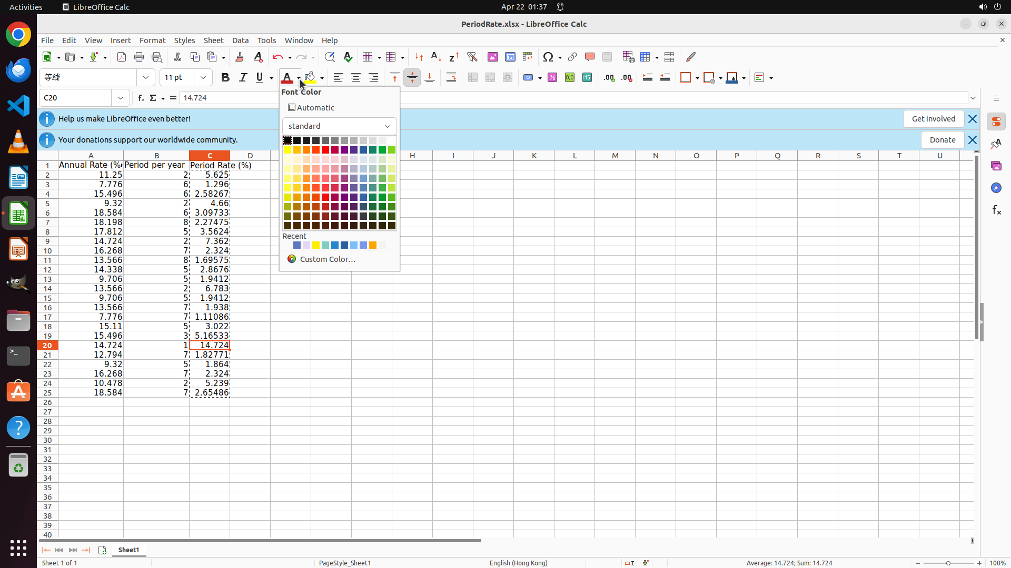Insert a chart using the toolbar icon

[510, 57]
